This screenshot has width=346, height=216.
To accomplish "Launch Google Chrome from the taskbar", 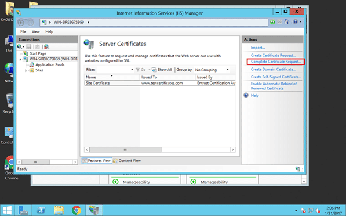I will pos(77,210).
